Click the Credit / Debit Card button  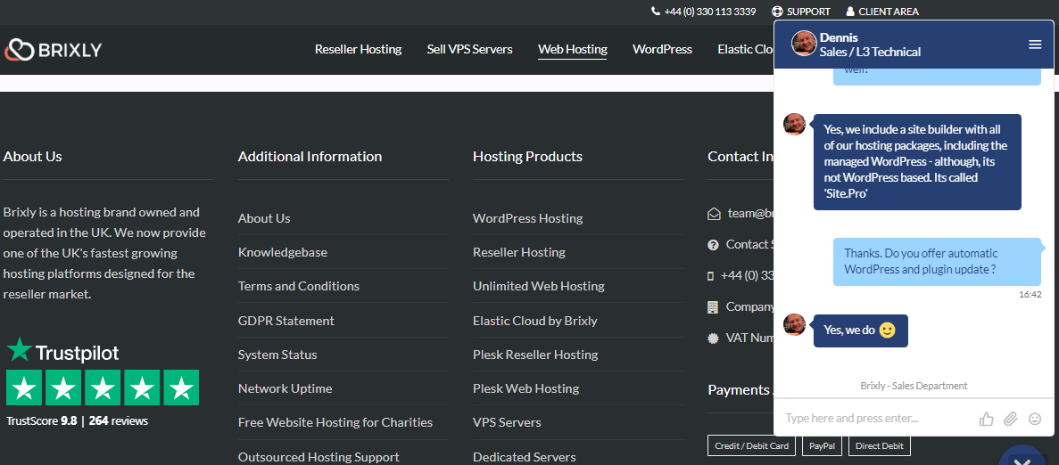[x=752, y=445]
